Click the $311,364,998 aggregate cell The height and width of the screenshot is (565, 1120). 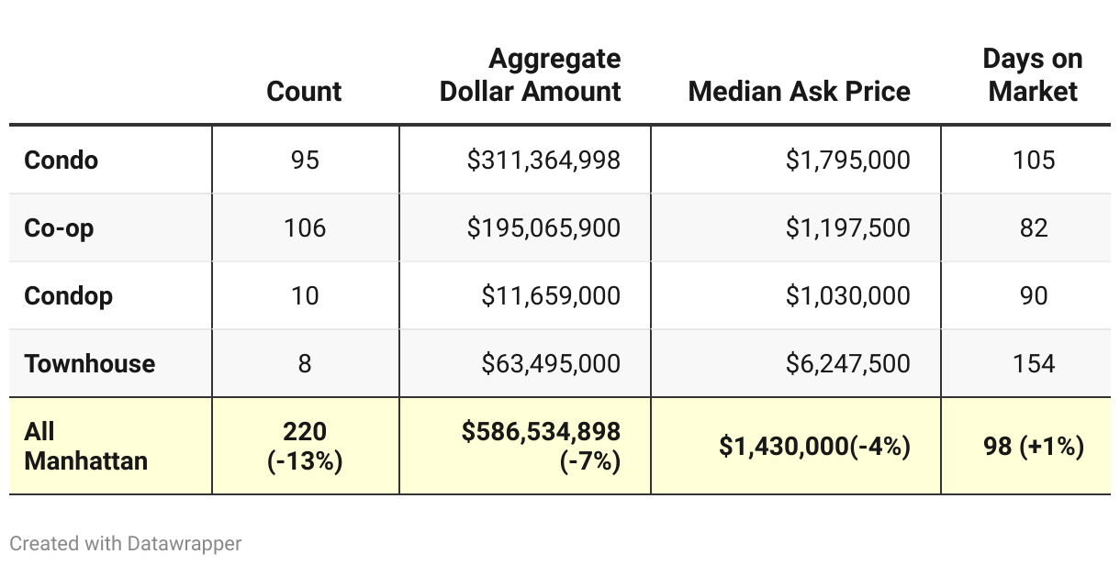(543, 160)
